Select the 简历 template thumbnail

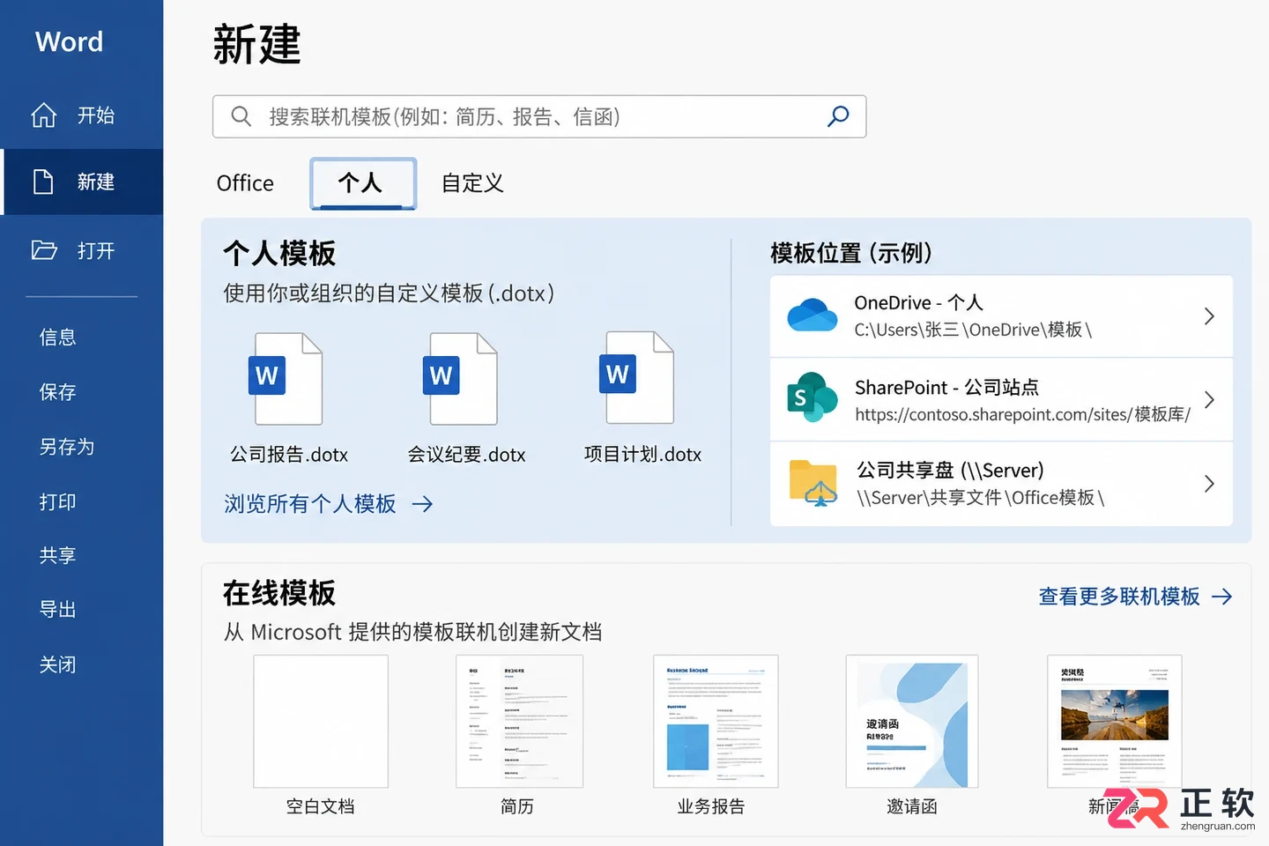(519, 721)
